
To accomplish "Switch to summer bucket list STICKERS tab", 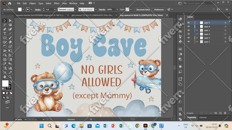I will pyautogui.click(x=40, y=15).
